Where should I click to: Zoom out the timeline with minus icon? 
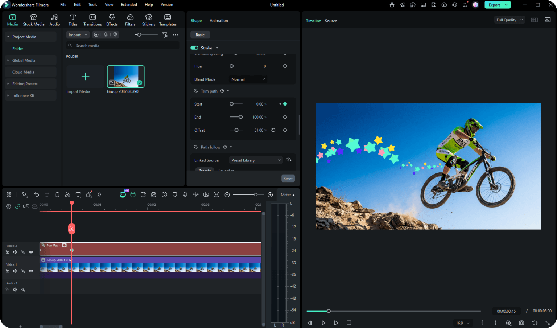pyautogui.click(x=227, y=195)
